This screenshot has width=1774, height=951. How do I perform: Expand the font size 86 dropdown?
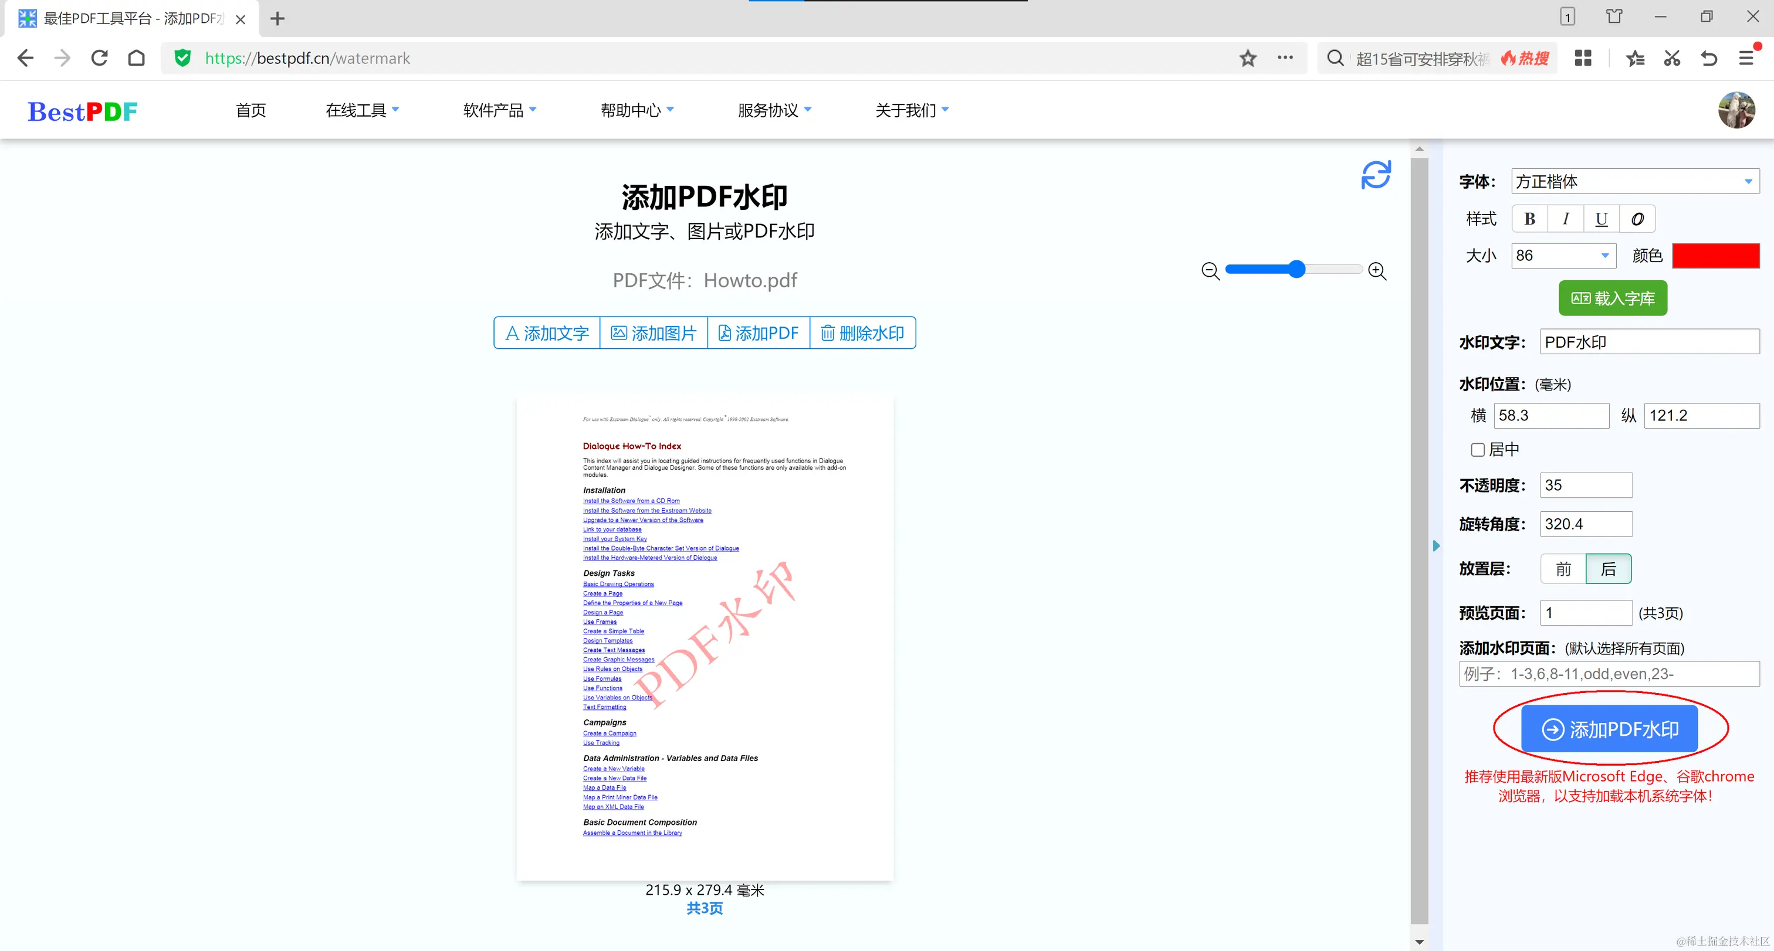(1604, 255)
